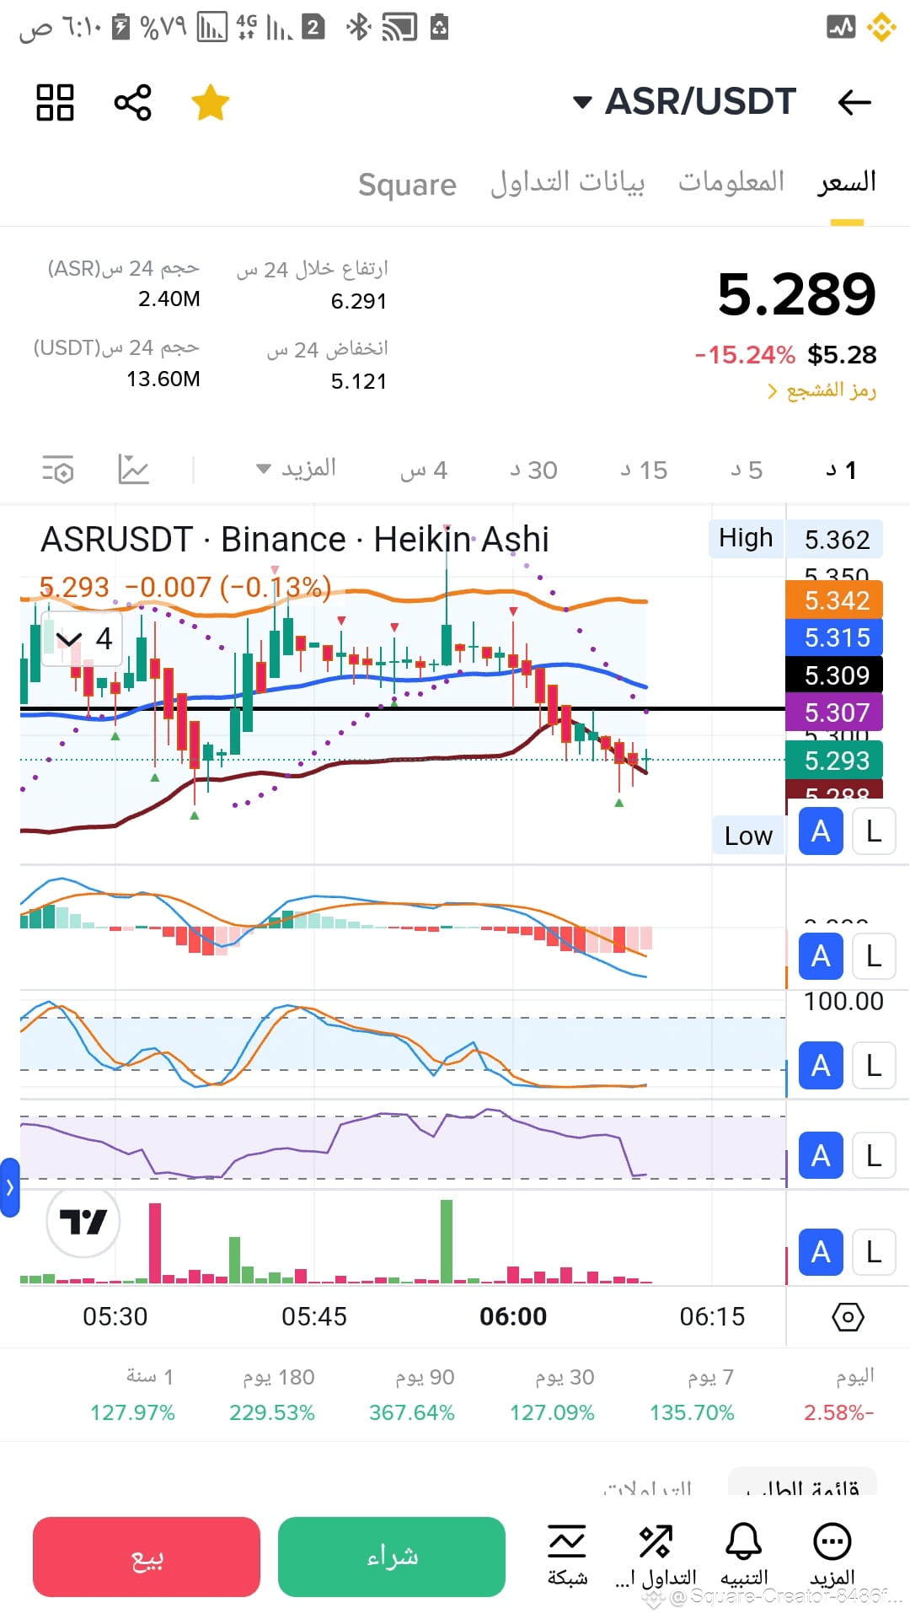Open chart settings hexagon icon
Image resolution: width=910 pixels, height=1619 pixels.
pos(848,1316)
